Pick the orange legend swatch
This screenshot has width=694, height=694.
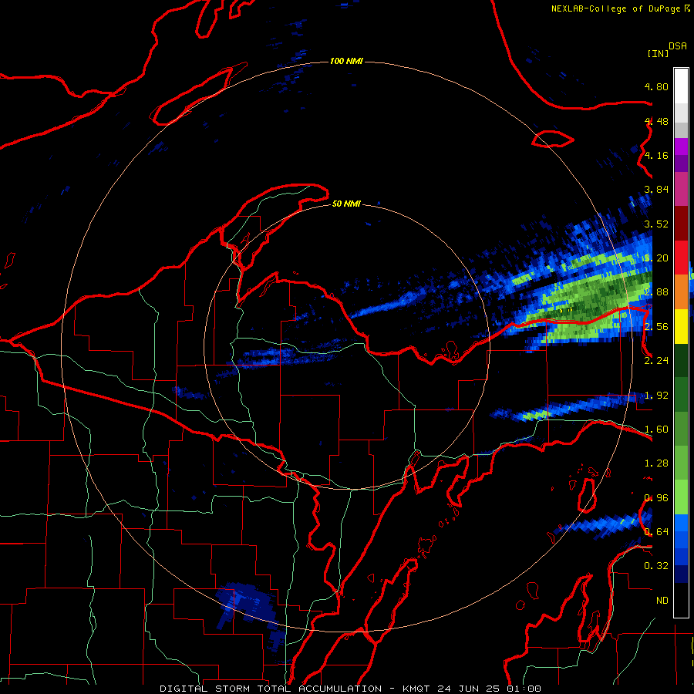tap(681, 292)
